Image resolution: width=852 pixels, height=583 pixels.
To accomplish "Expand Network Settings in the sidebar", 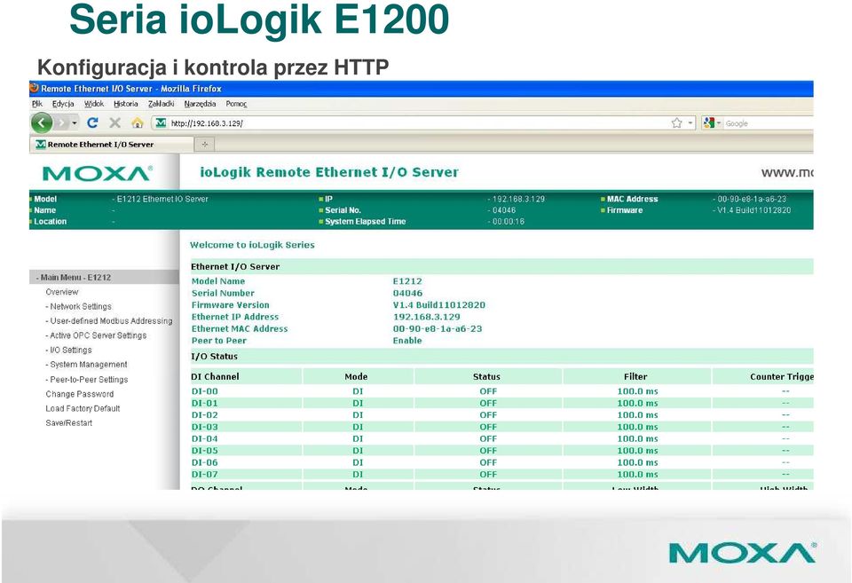I will point(81,306).
